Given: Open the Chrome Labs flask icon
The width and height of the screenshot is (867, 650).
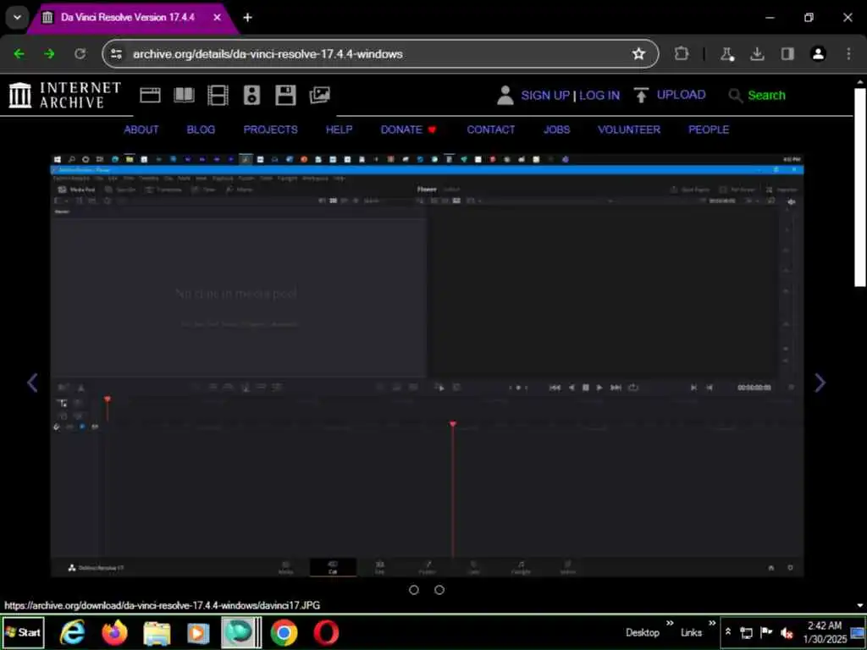Looking at the screenshot, I should coord(726,53).
